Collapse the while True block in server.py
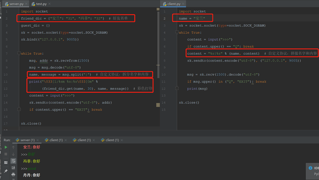The width and height of the screenshot is (319, 180). [x=19, y=53]
